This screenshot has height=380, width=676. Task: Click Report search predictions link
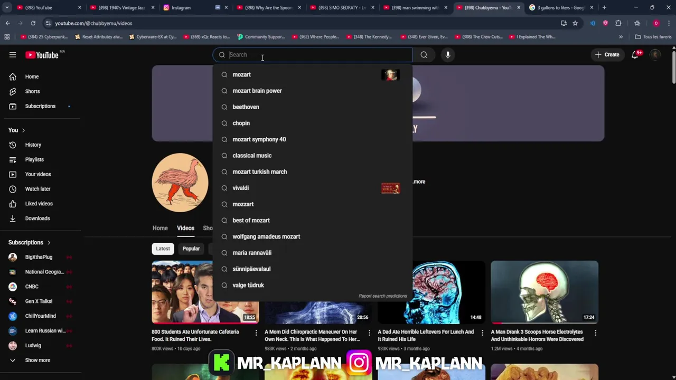coord(383,296)
